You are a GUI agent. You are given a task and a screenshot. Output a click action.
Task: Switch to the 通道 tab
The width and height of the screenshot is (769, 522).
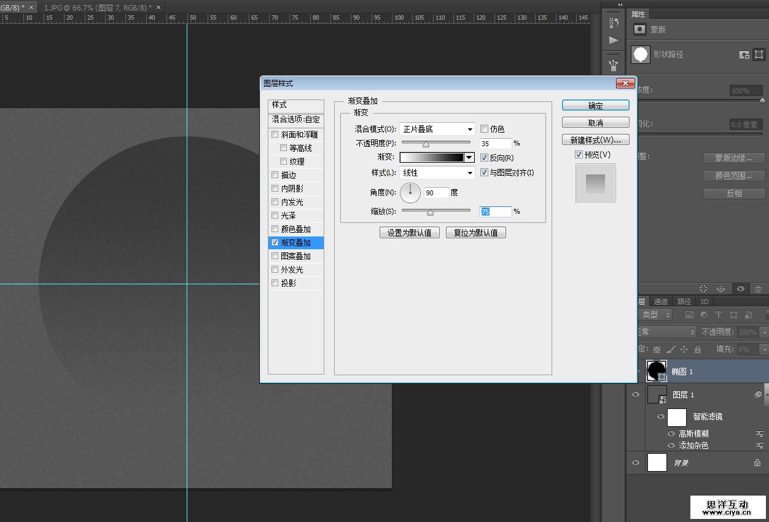661,302
